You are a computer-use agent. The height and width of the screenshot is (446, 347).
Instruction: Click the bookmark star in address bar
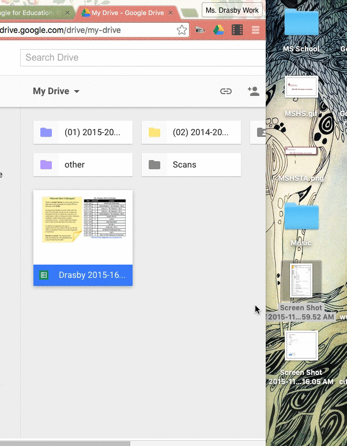tap(182, 30)
